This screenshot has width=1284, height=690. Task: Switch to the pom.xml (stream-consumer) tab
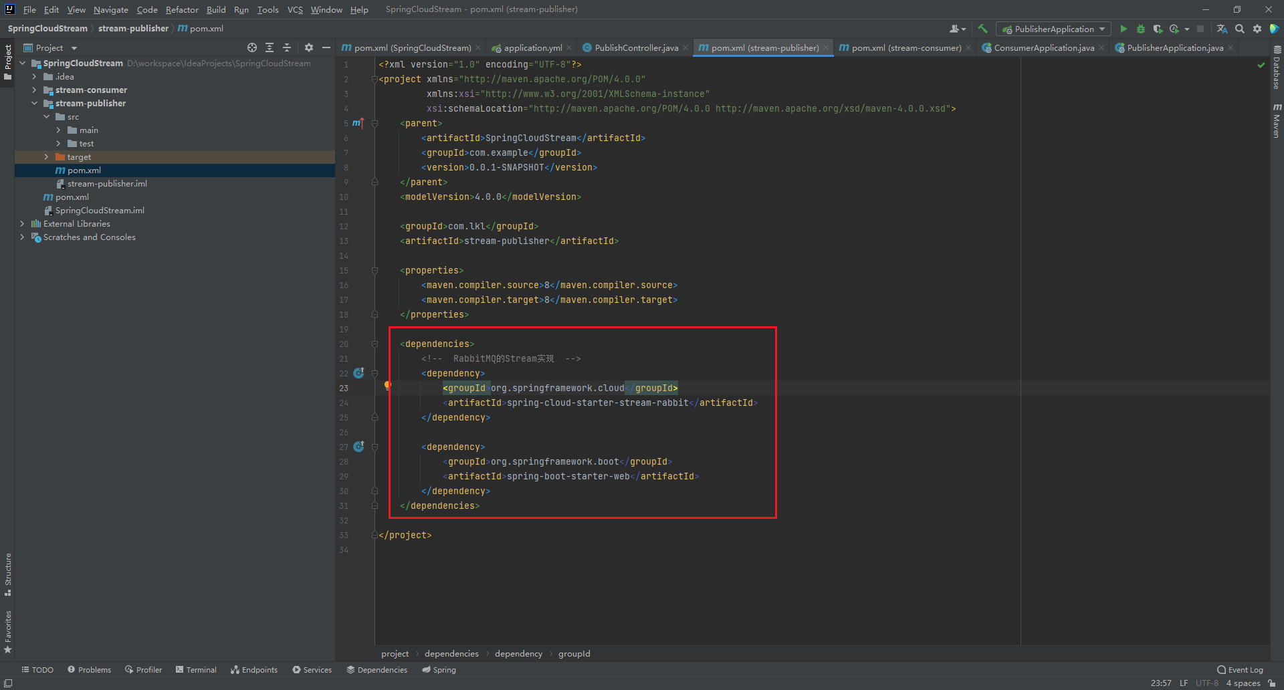[904, 47]
